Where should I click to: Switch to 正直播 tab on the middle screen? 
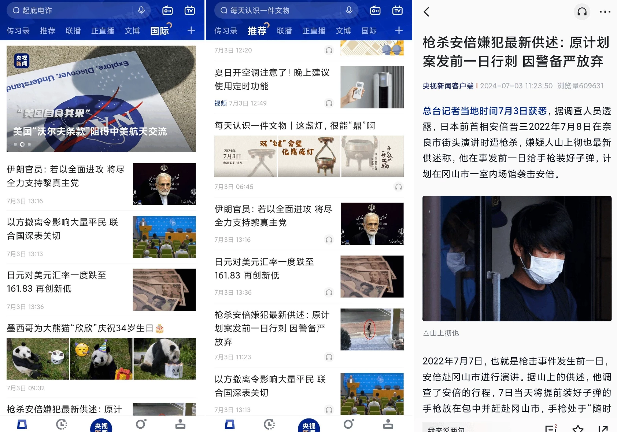click(314, 31)
